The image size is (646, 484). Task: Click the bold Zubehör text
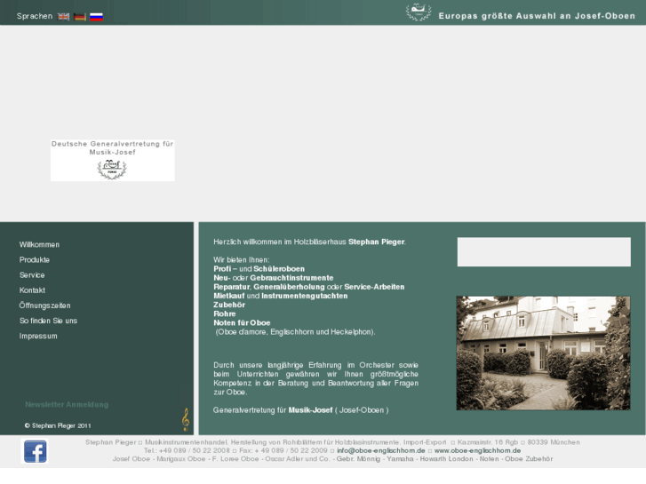pyautogui.click(x=229, y=305)
